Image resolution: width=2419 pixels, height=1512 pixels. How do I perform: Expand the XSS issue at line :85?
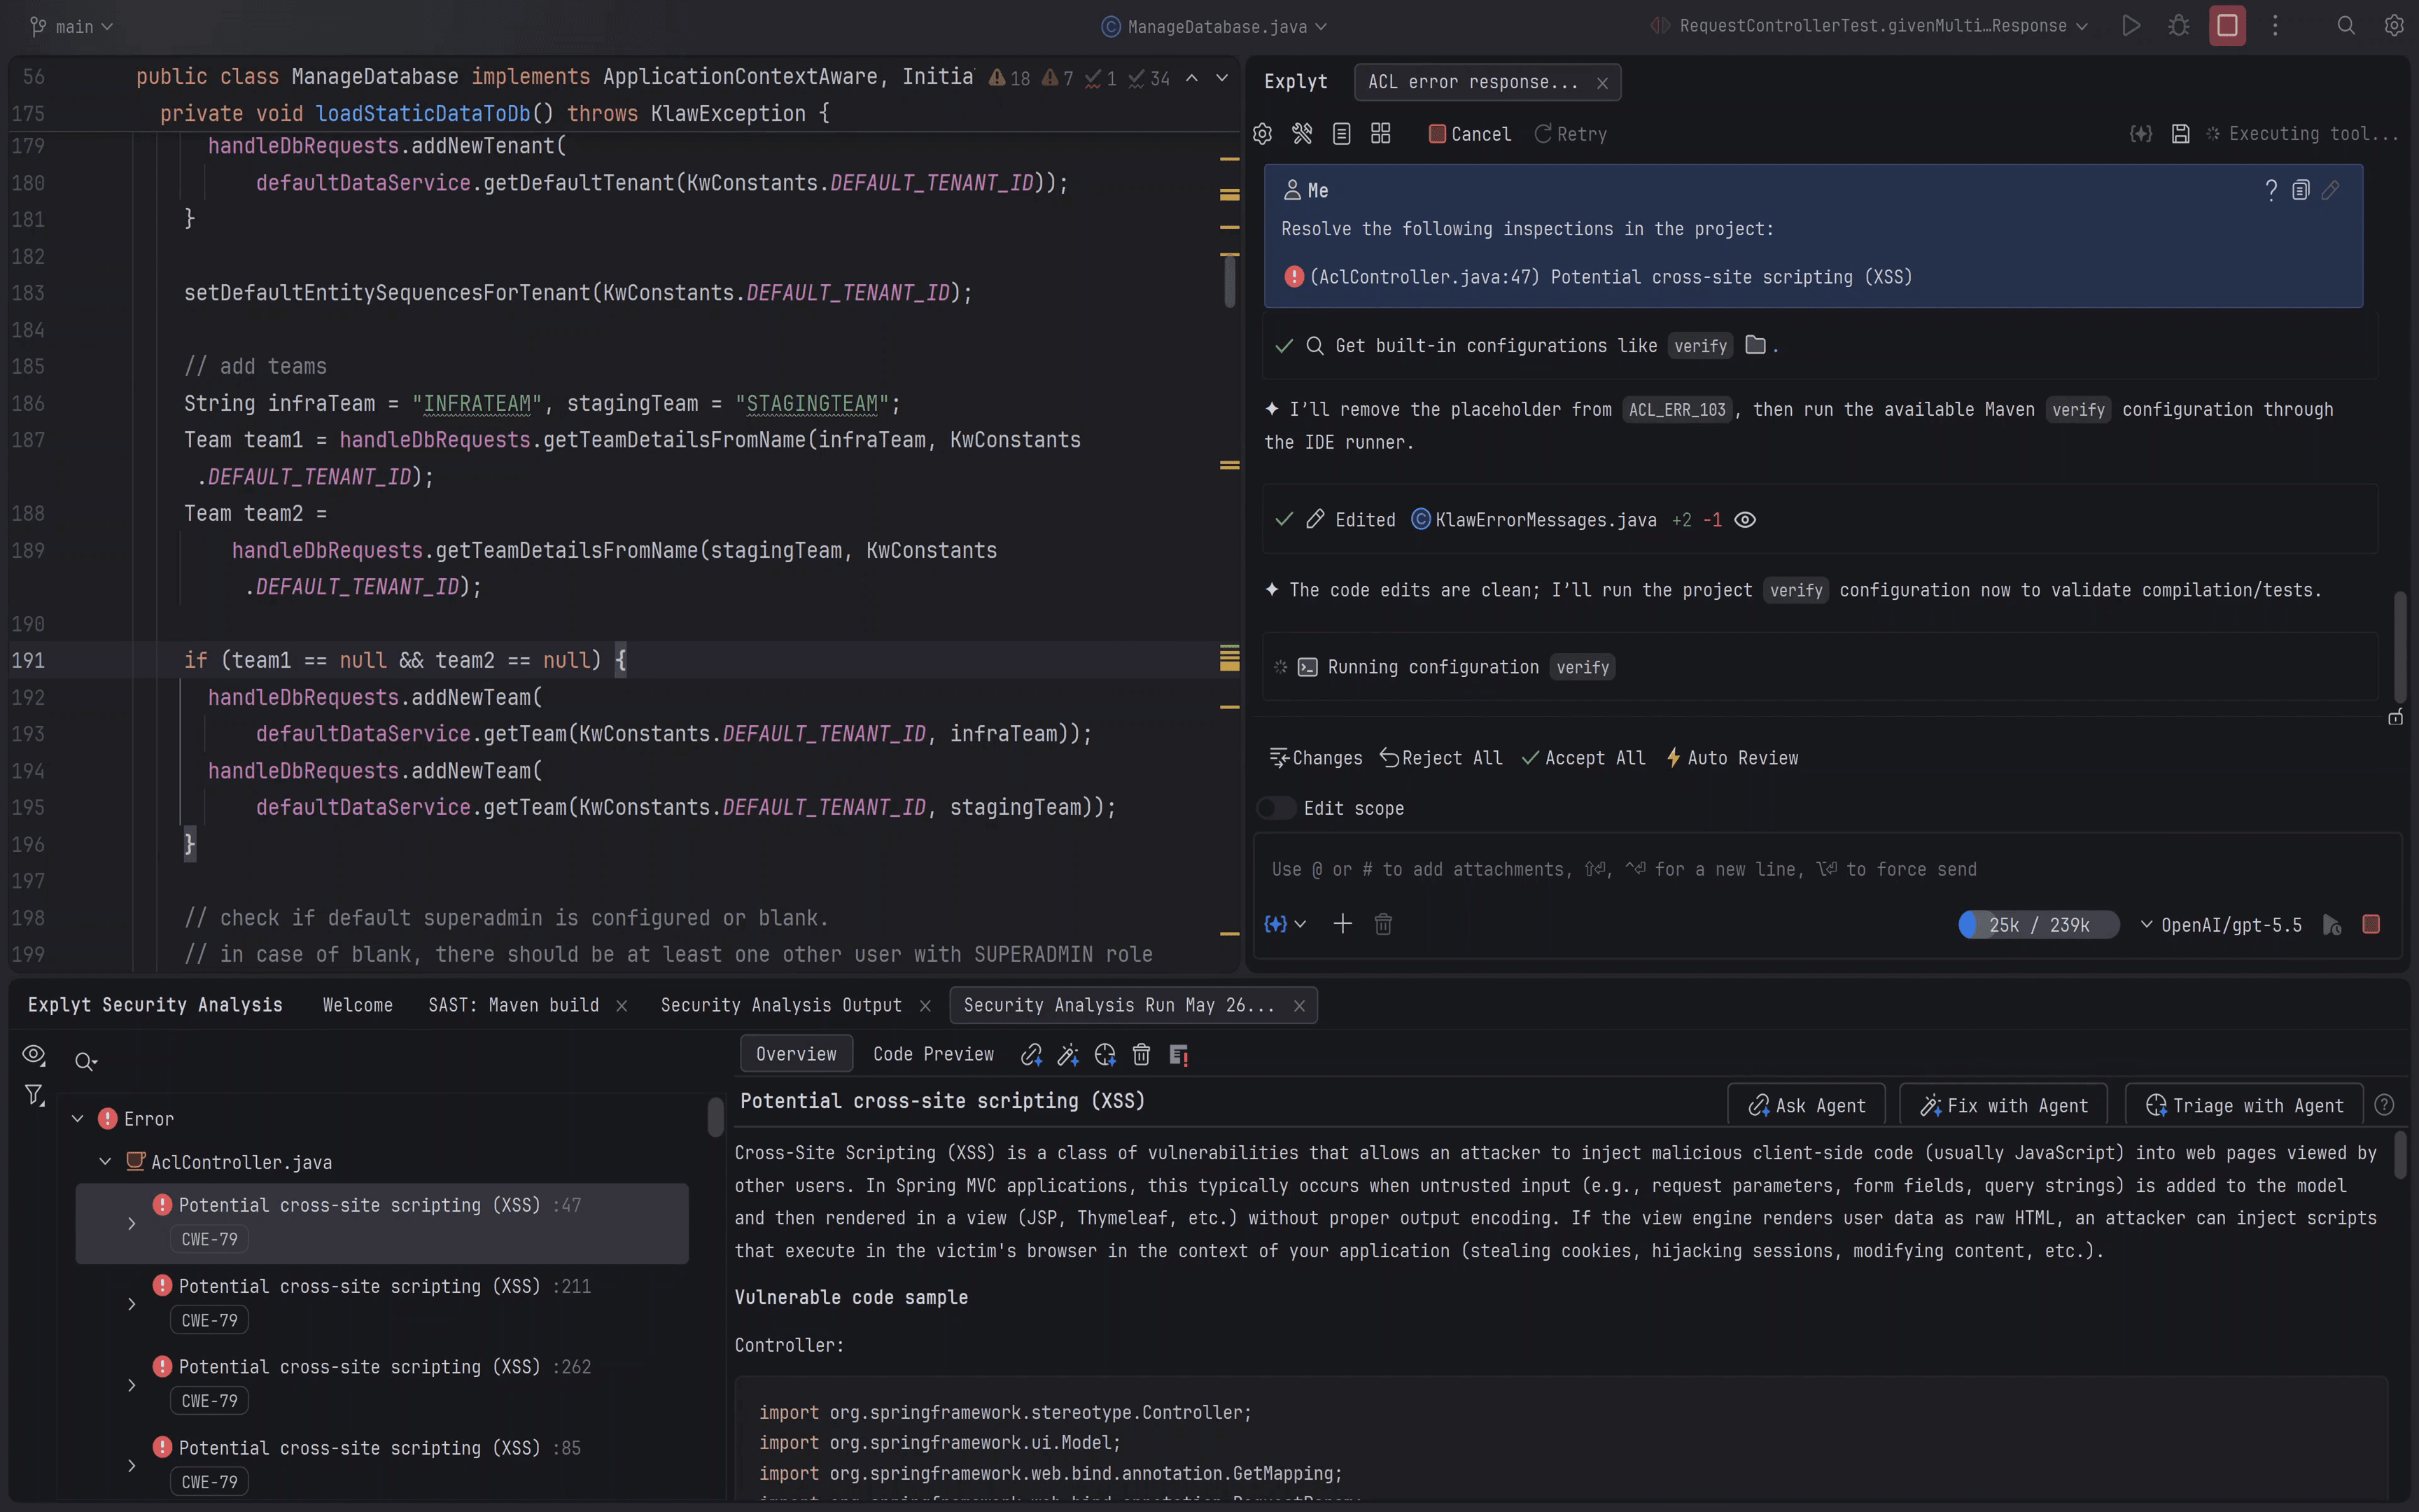click(x=132, y=1466)
